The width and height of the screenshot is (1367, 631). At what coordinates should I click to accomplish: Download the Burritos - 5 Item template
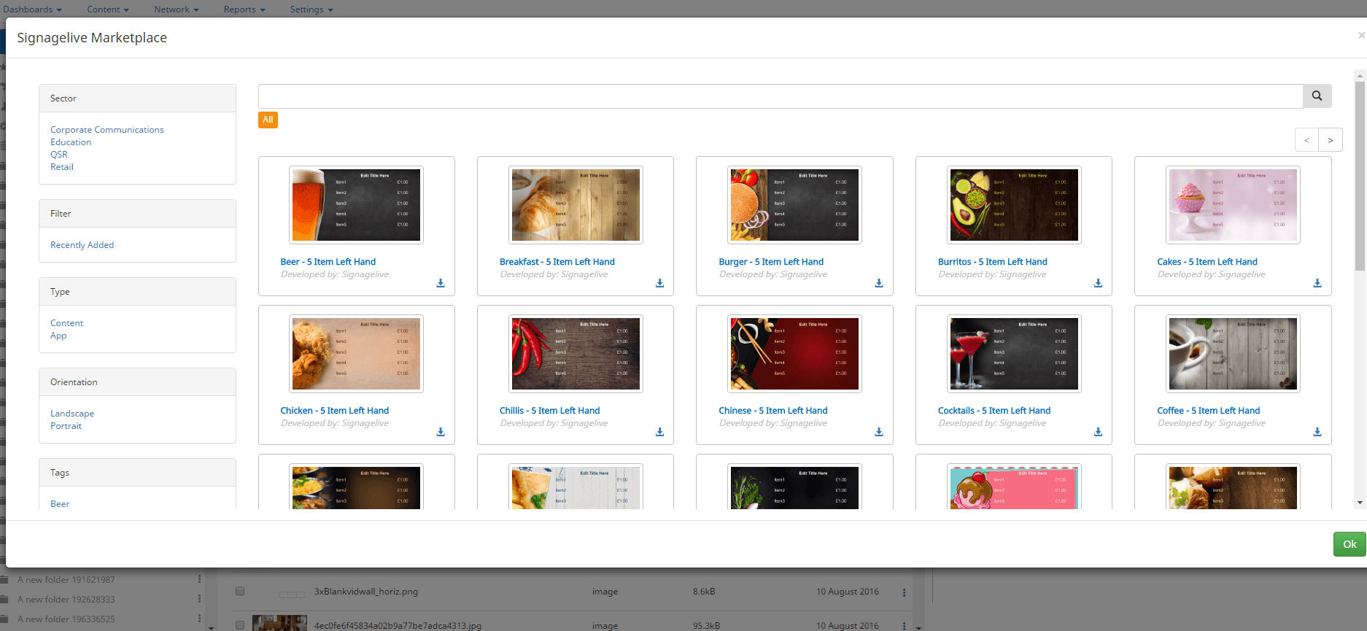tap(1098, 283)
